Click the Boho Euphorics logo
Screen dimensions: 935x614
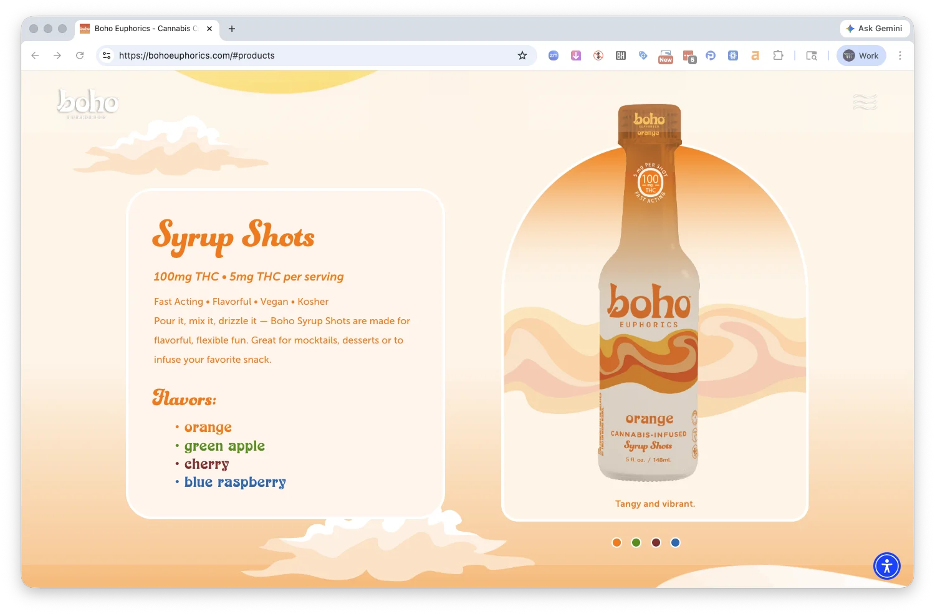(87, 103)
